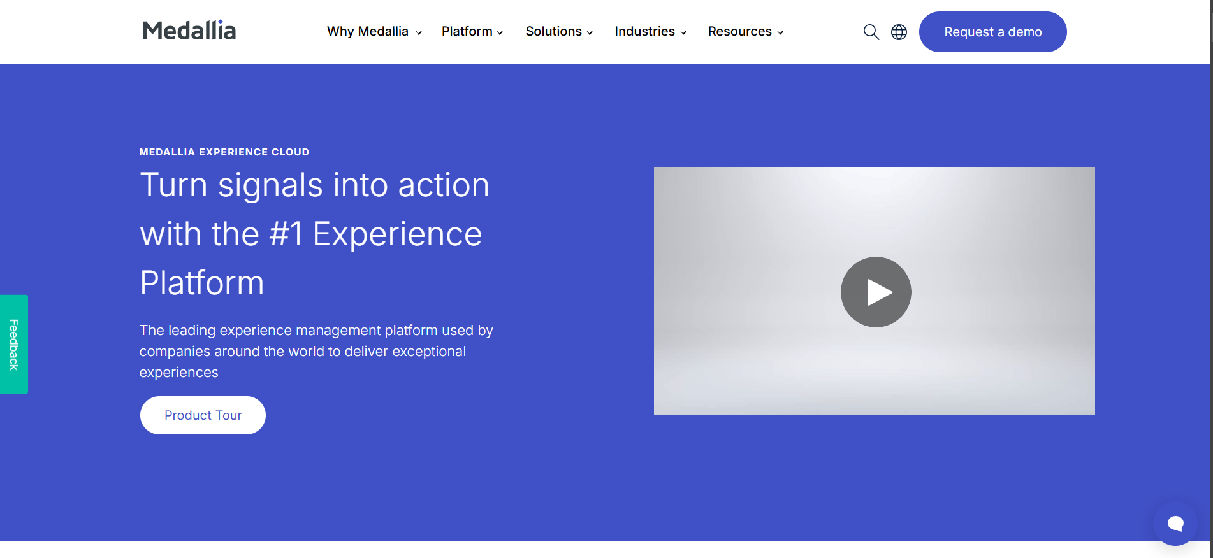Expand the Industries menu
This screenshot has width=1213, height=558.
point(650,31)
